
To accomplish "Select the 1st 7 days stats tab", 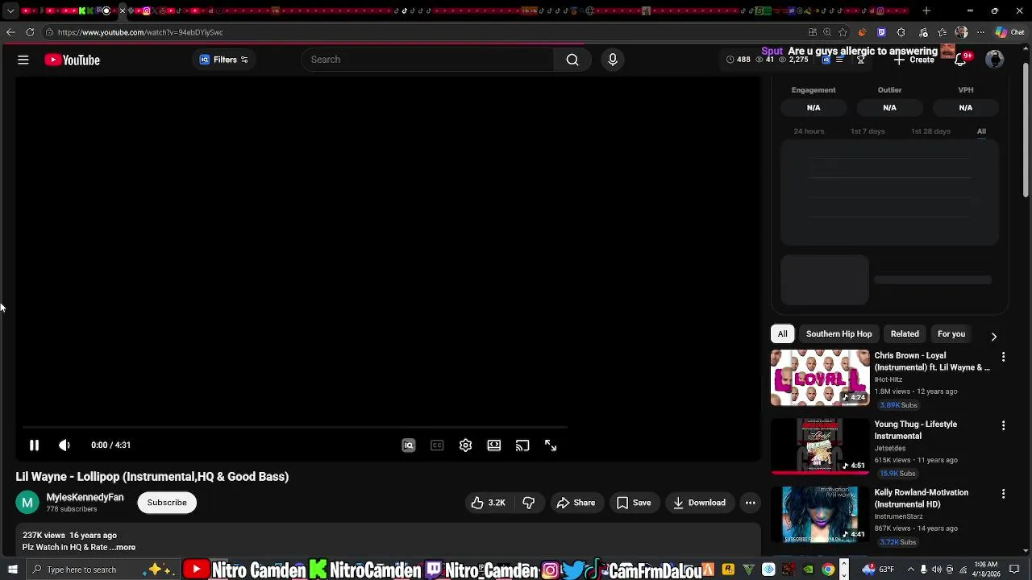I will pos(868,131).
